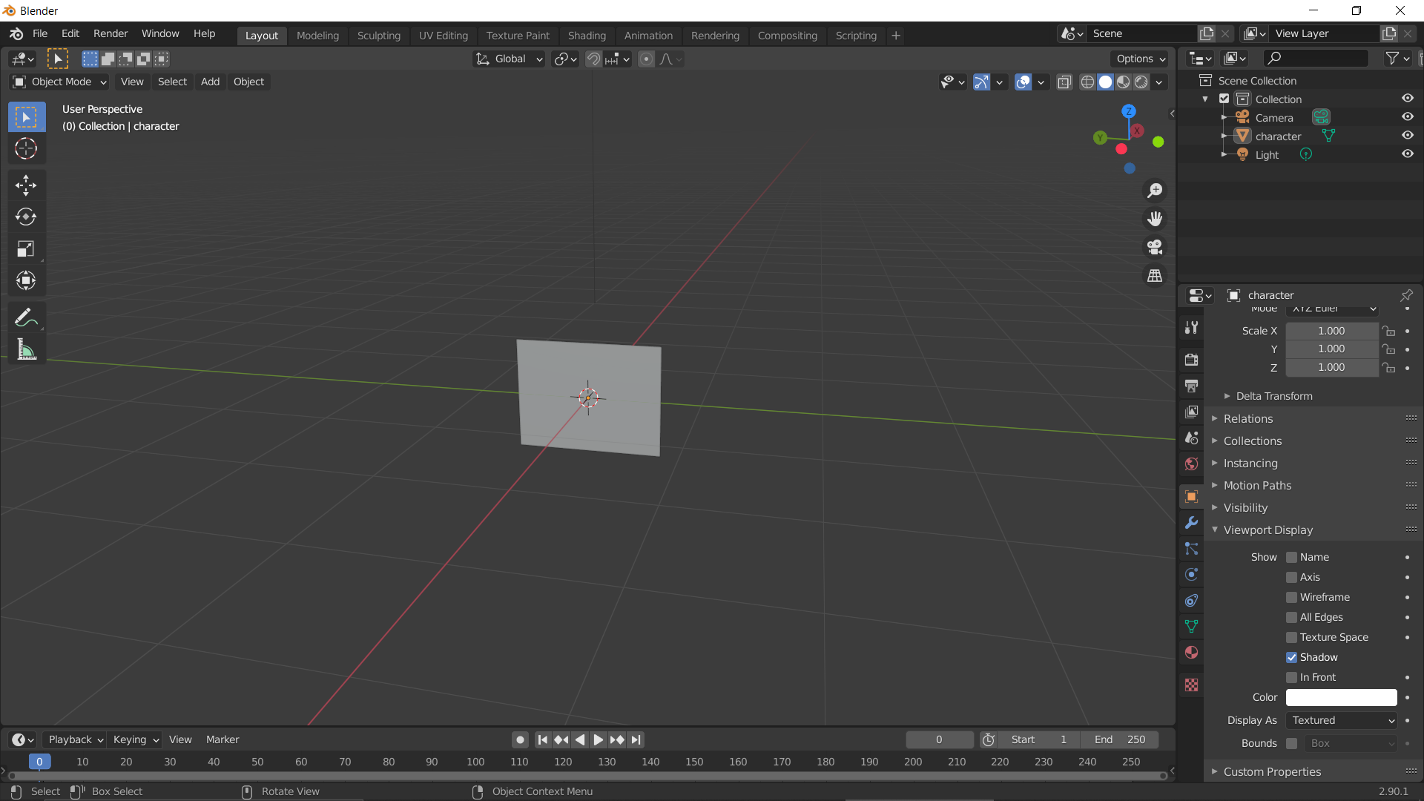Screen dimensions: 1424x801
Task: Open the Scene properties tab
Action: click(x=1191, y=438)
